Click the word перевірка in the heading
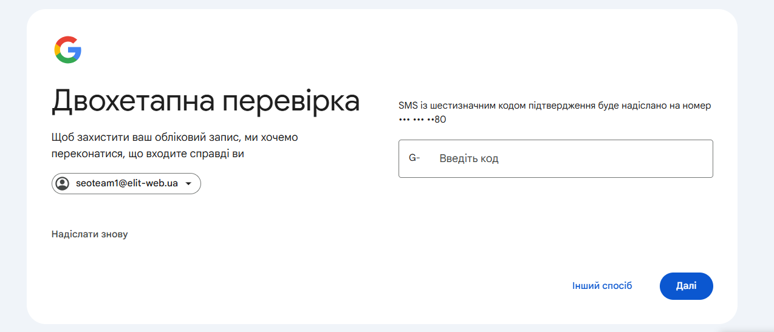Image resolution: width=774 pixels, height=332 pixels. 290,101
